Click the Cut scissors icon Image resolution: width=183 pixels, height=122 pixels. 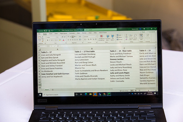(x=43, y=37)
